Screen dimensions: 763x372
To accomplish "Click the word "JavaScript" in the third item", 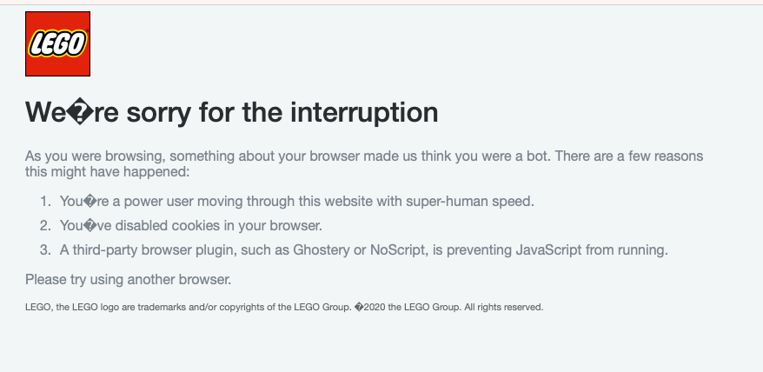I will tap(554, 251).
